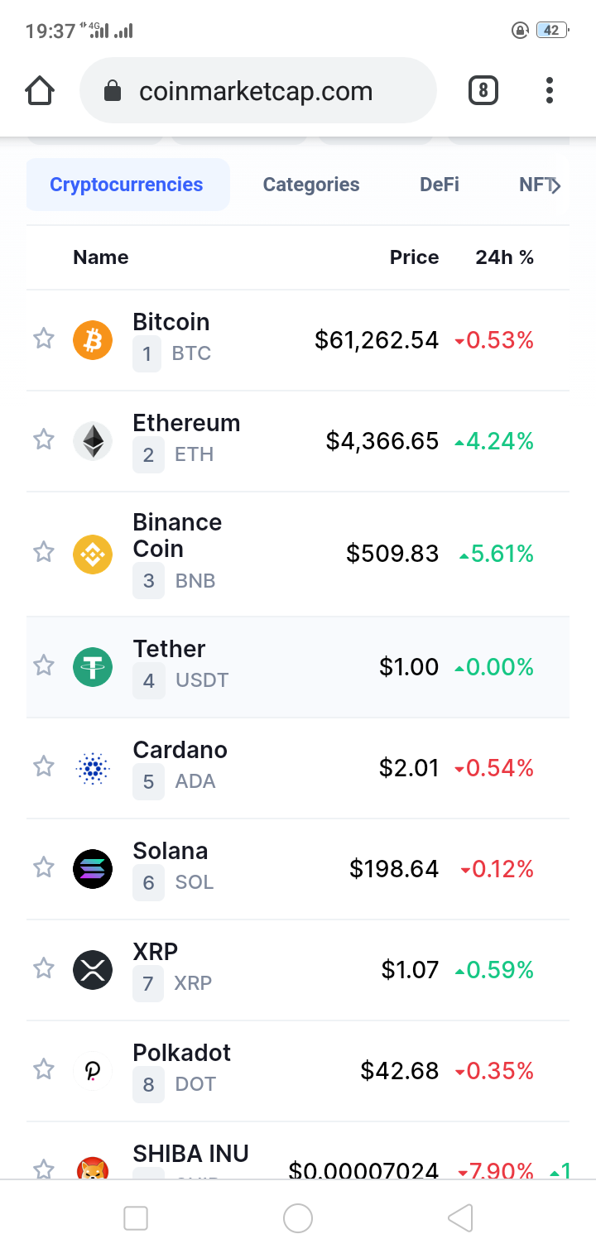
Task: Tap the Polkadot logo icon
Action: point(93,1071)
